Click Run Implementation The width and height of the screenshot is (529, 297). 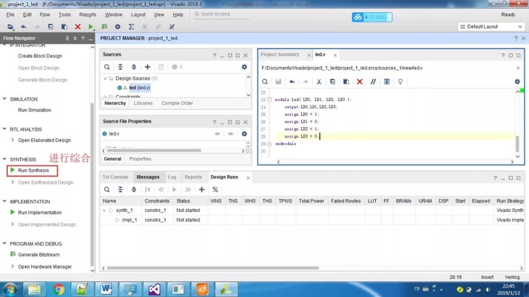(x=40, y=213)
